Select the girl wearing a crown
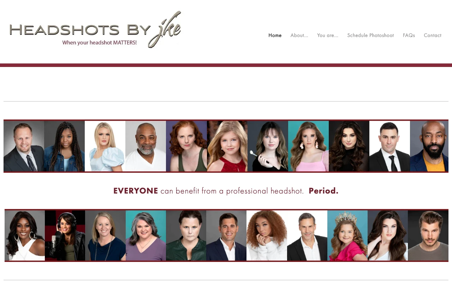The width and height of the screenshot is (452, 282). coord(347,235)
